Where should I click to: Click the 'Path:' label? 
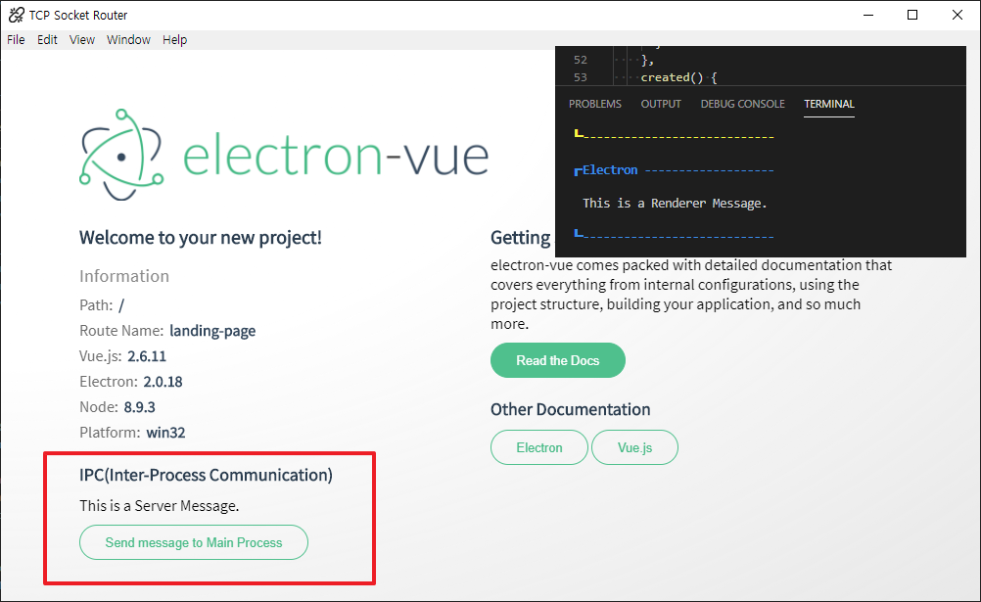pyautogui.click(x=96, y=305)
